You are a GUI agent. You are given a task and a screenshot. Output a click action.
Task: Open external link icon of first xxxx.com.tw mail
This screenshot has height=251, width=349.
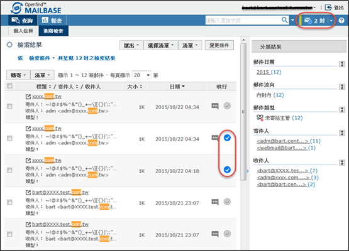point(28,97)
